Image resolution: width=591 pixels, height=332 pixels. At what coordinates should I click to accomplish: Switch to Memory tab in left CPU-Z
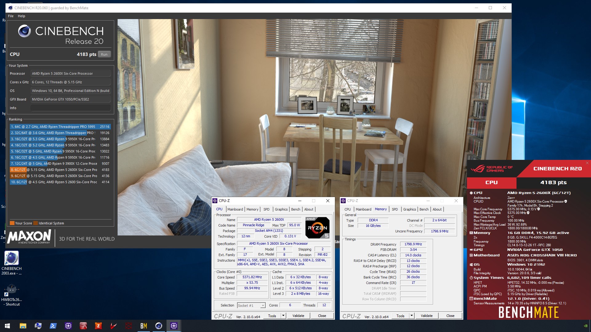tap(252, 209)
